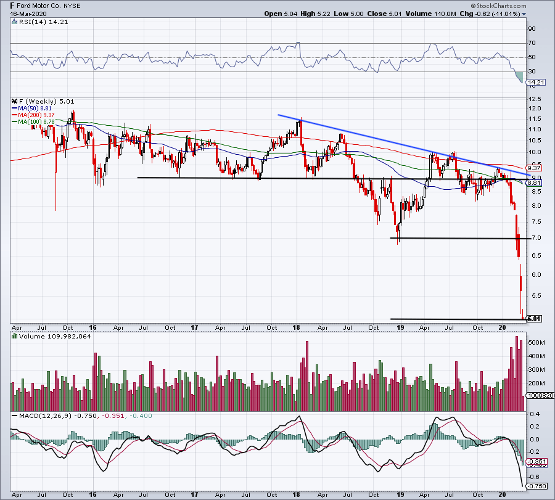The image size is (555, 500).
Task: Click the 5.01 last price tag
Action: point(534,319)
